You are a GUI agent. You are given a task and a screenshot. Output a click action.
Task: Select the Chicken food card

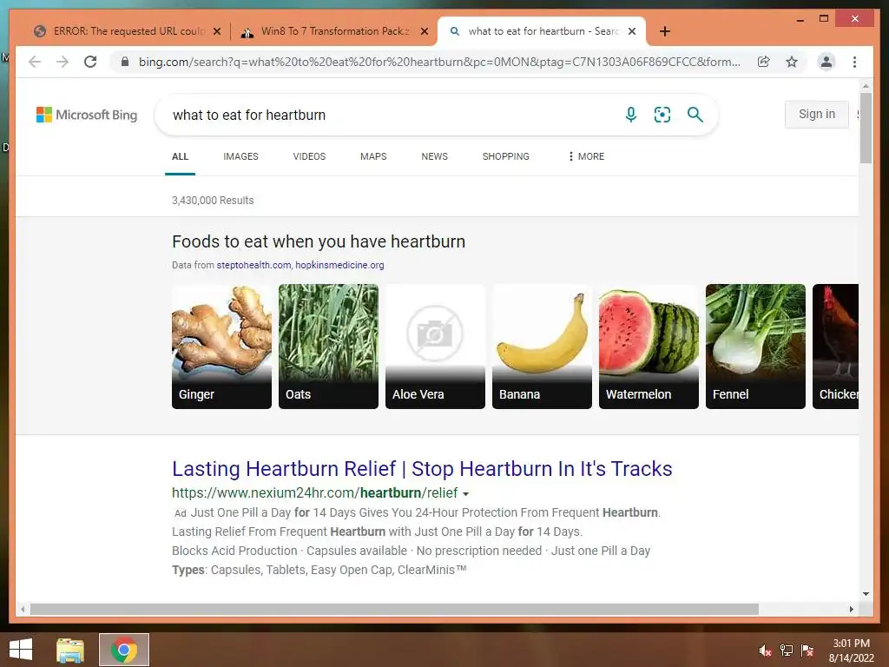(x=836, y=346)
